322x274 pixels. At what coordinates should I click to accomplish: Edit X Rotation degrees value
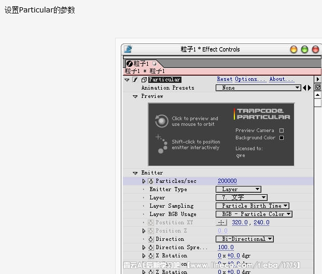pyautogui.click(x=233, y=255)
